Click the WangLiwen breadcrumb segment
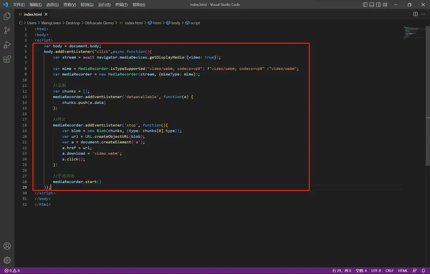 pyautogui.click(x=51, y=23)
